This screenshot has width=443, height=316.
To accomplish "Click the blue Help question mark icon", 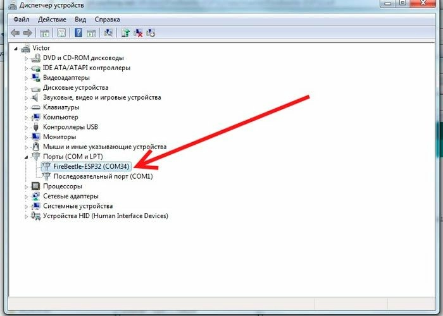I will pyautogui.click(x=78, y=32).
